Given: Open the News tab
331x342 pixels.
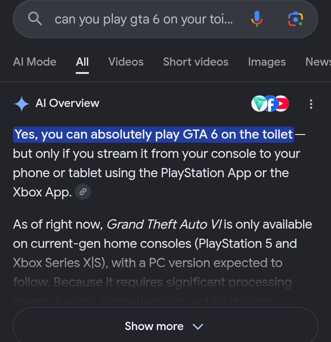Looking at the screenshot, I should 318,62.
